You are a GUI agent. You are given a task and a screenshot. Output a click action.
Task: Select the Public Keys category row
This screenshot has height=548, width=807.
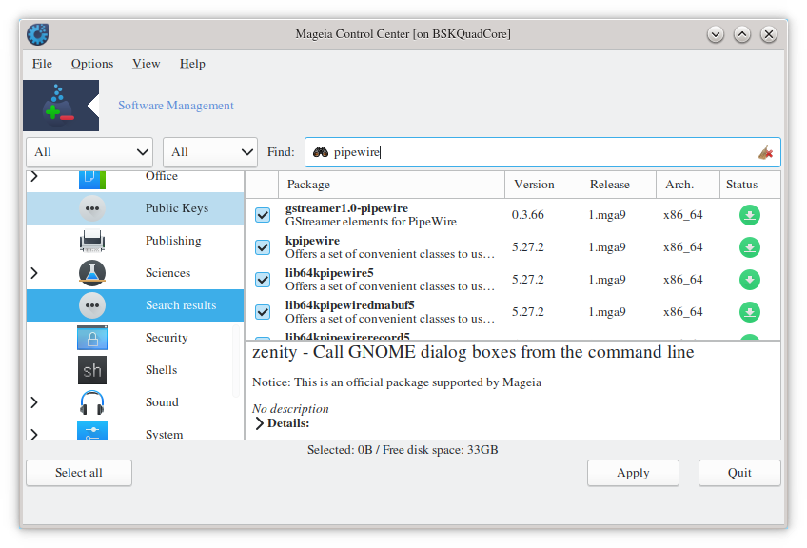coord(135,208)
